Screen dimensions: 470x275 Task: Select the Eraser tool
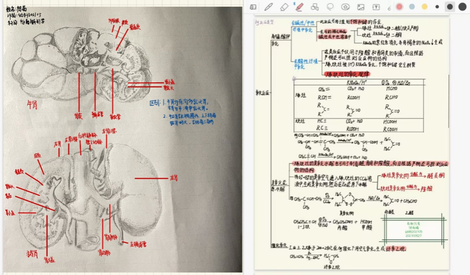click(284, 7)
